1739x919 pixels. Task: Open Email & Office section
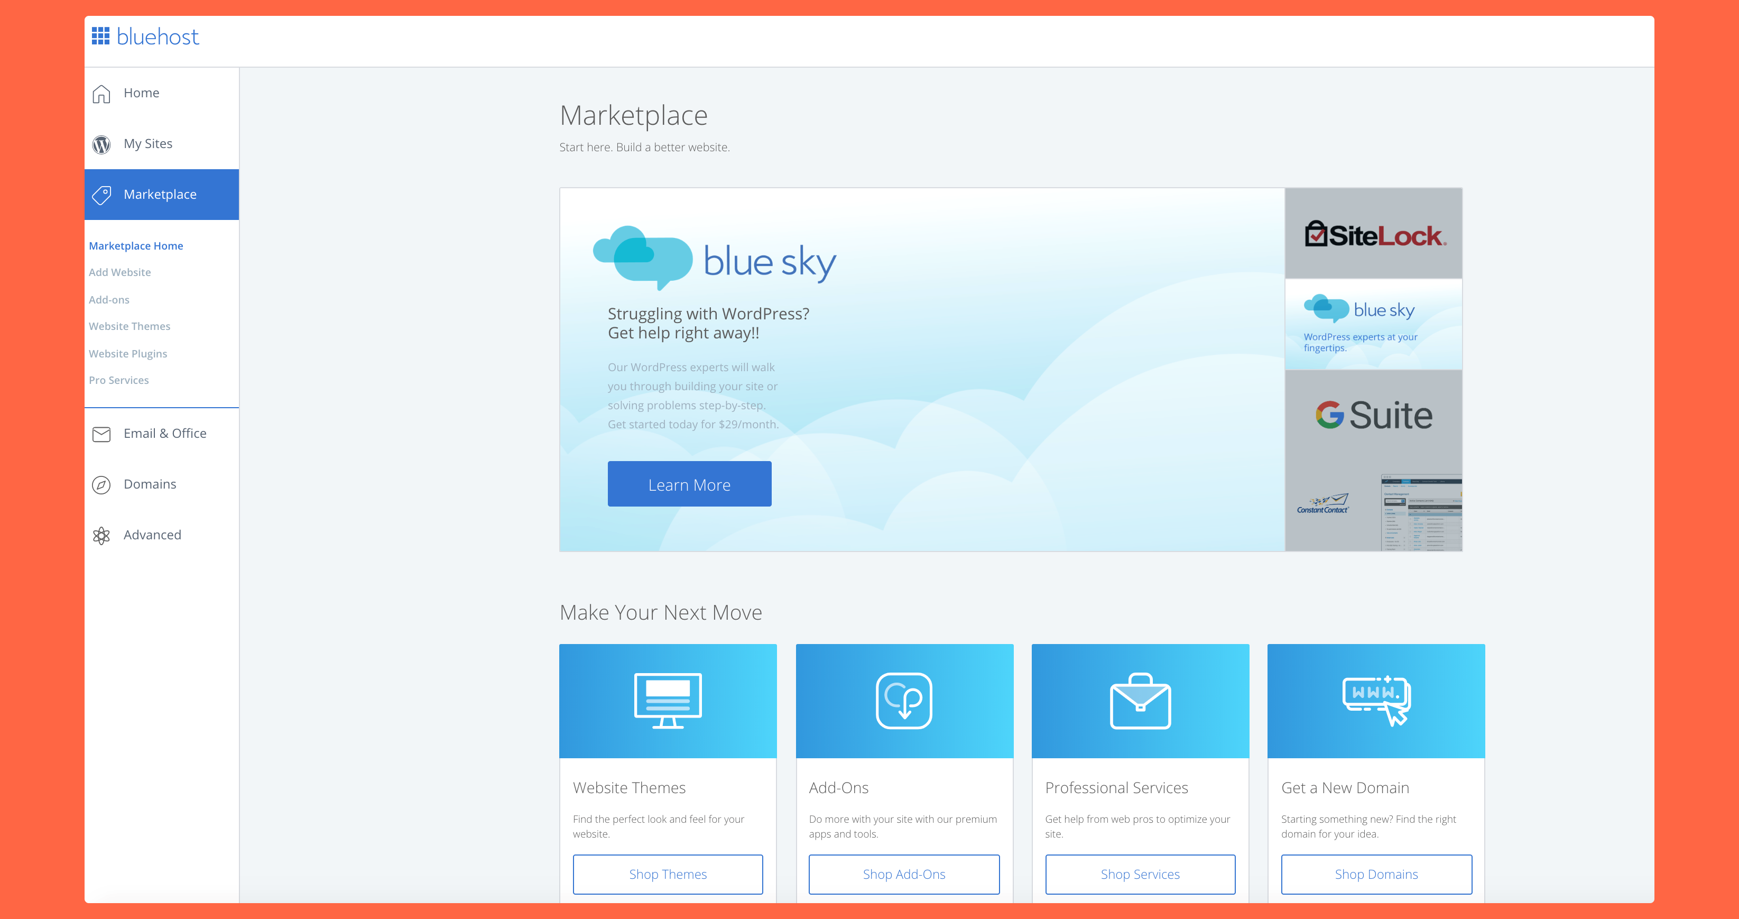[161, 434]
